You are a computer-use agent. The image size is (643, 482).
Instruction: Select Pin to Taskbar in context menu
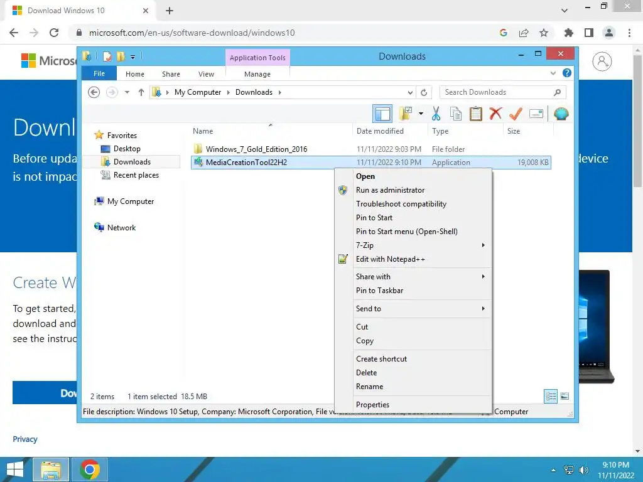(x=413, y=290)
